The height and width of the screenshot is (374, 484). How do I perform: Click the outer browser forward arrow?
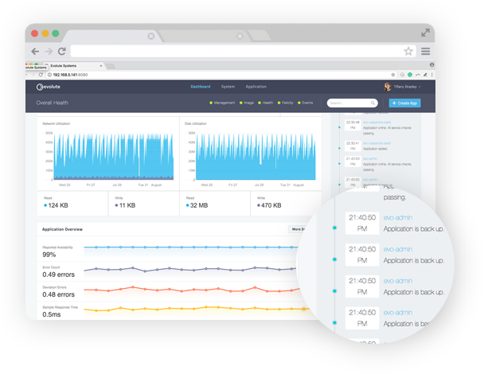coord(49,51)
